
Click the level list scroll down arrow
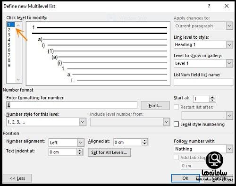pos(18,80)
